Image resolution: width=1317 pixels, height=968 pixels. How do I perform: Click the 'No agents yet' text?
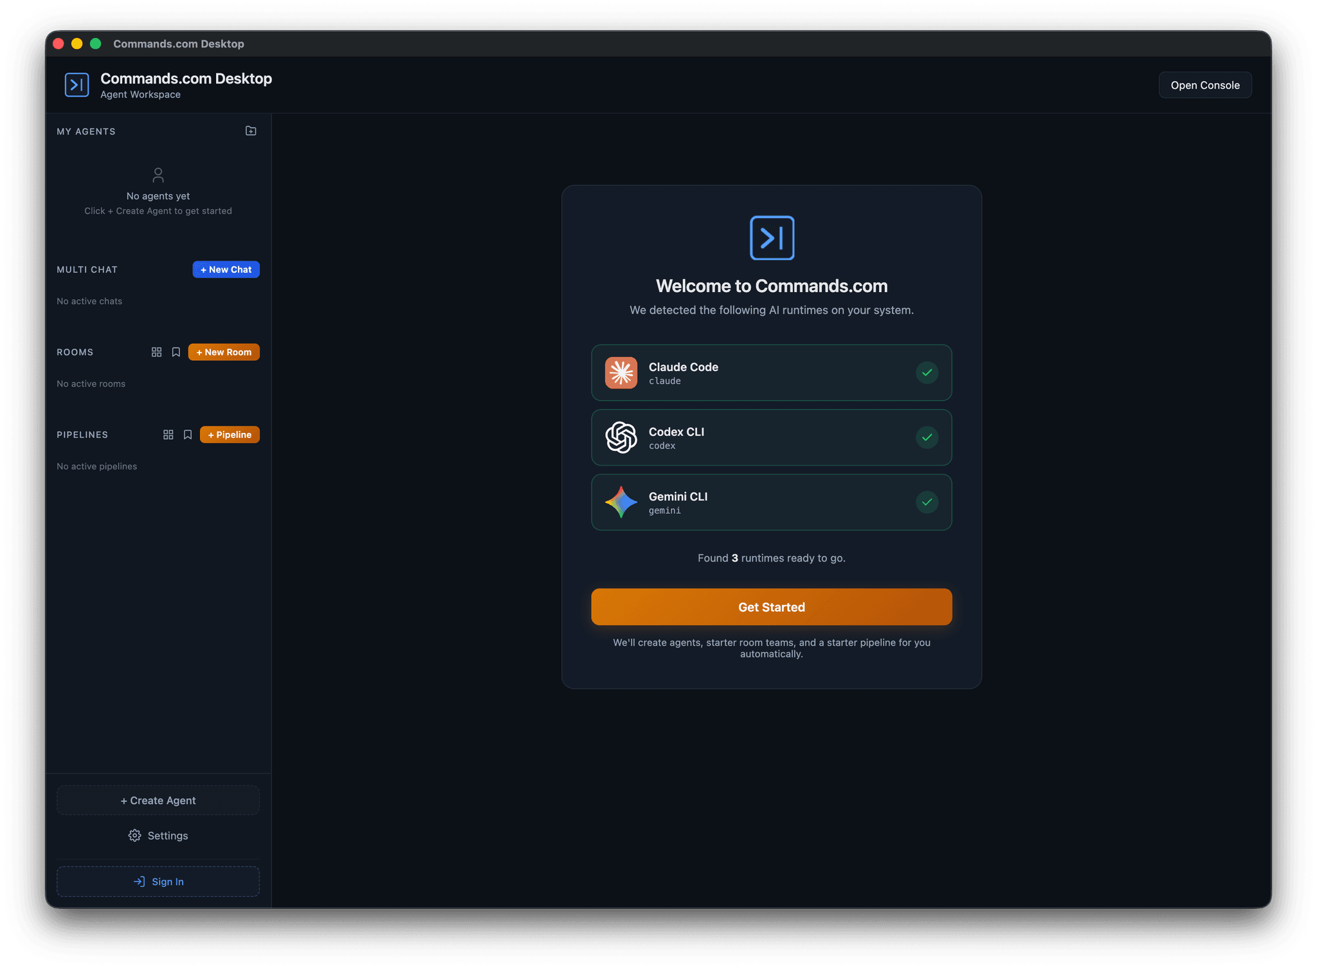tap(158, 196)
